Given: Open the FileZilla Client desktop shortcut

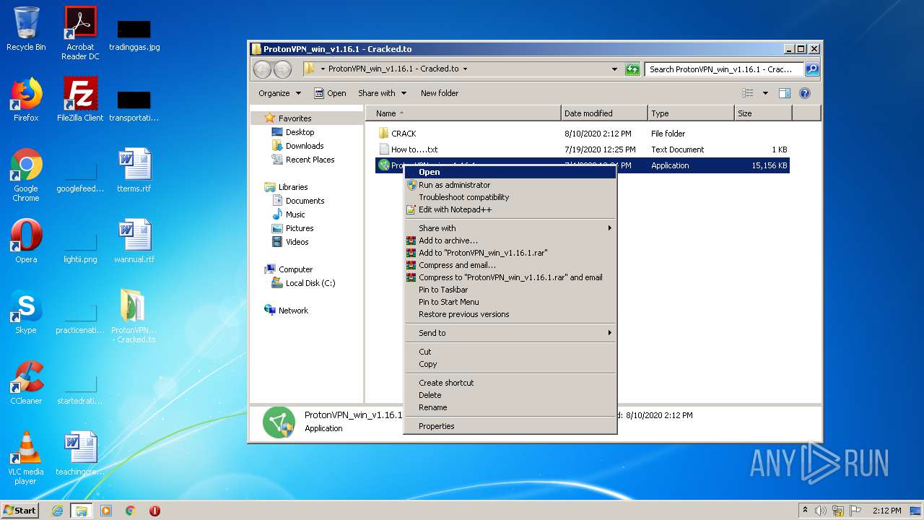Looking at the screenshot, I should pos(80,100).
